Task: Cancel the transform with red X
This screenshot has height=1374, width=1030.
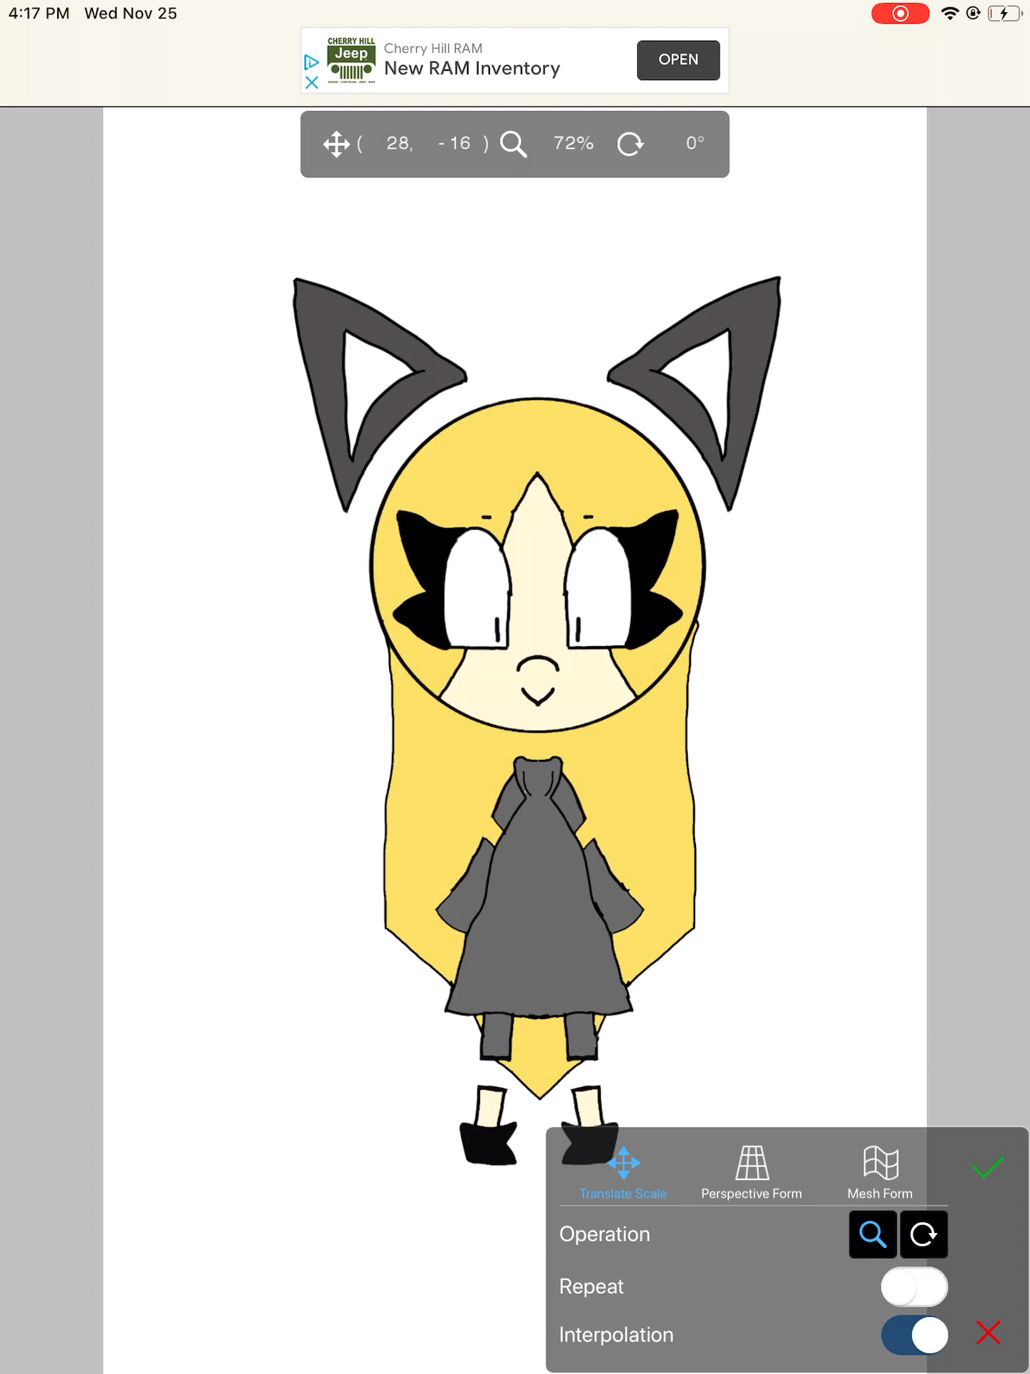Action: (988, 1332)
